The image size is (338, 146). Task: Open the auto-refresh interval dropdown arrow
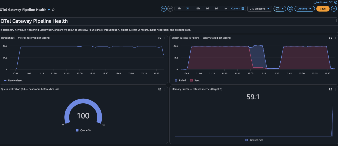283,9
